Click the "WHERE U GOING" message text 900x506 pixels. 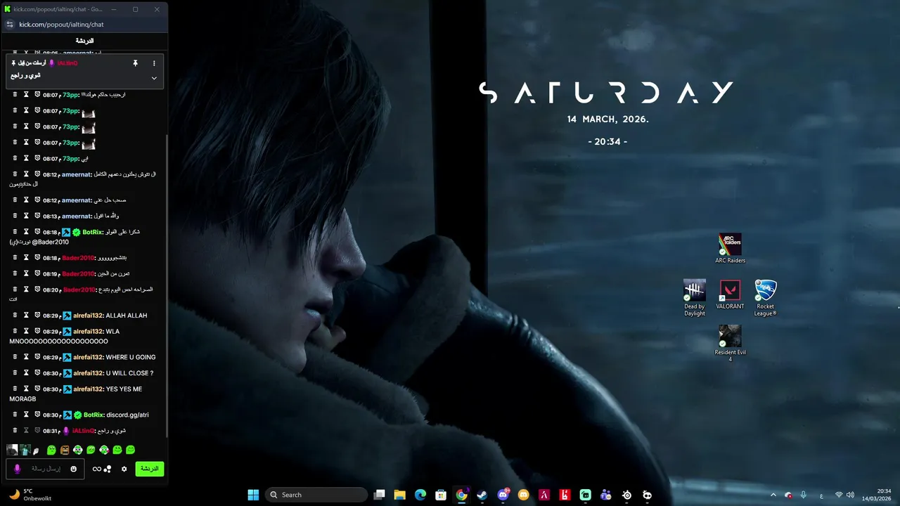coord(131,357)
